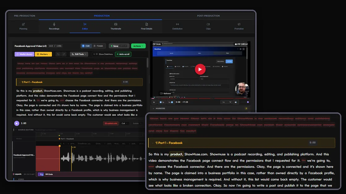
Task: Click the Delete button in the cut bar
Action: point(136,123)
